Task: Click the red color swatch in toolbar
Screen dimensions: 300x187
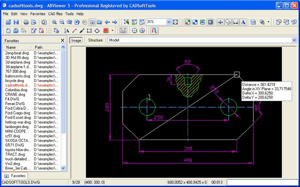Action: (106, 30)
